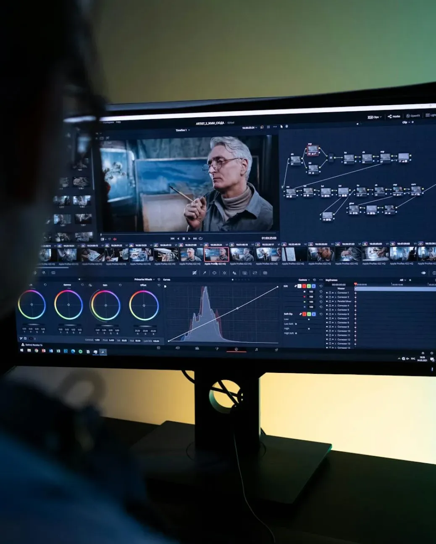
Task: Open the Power Window palette
Action: [214, 273]
